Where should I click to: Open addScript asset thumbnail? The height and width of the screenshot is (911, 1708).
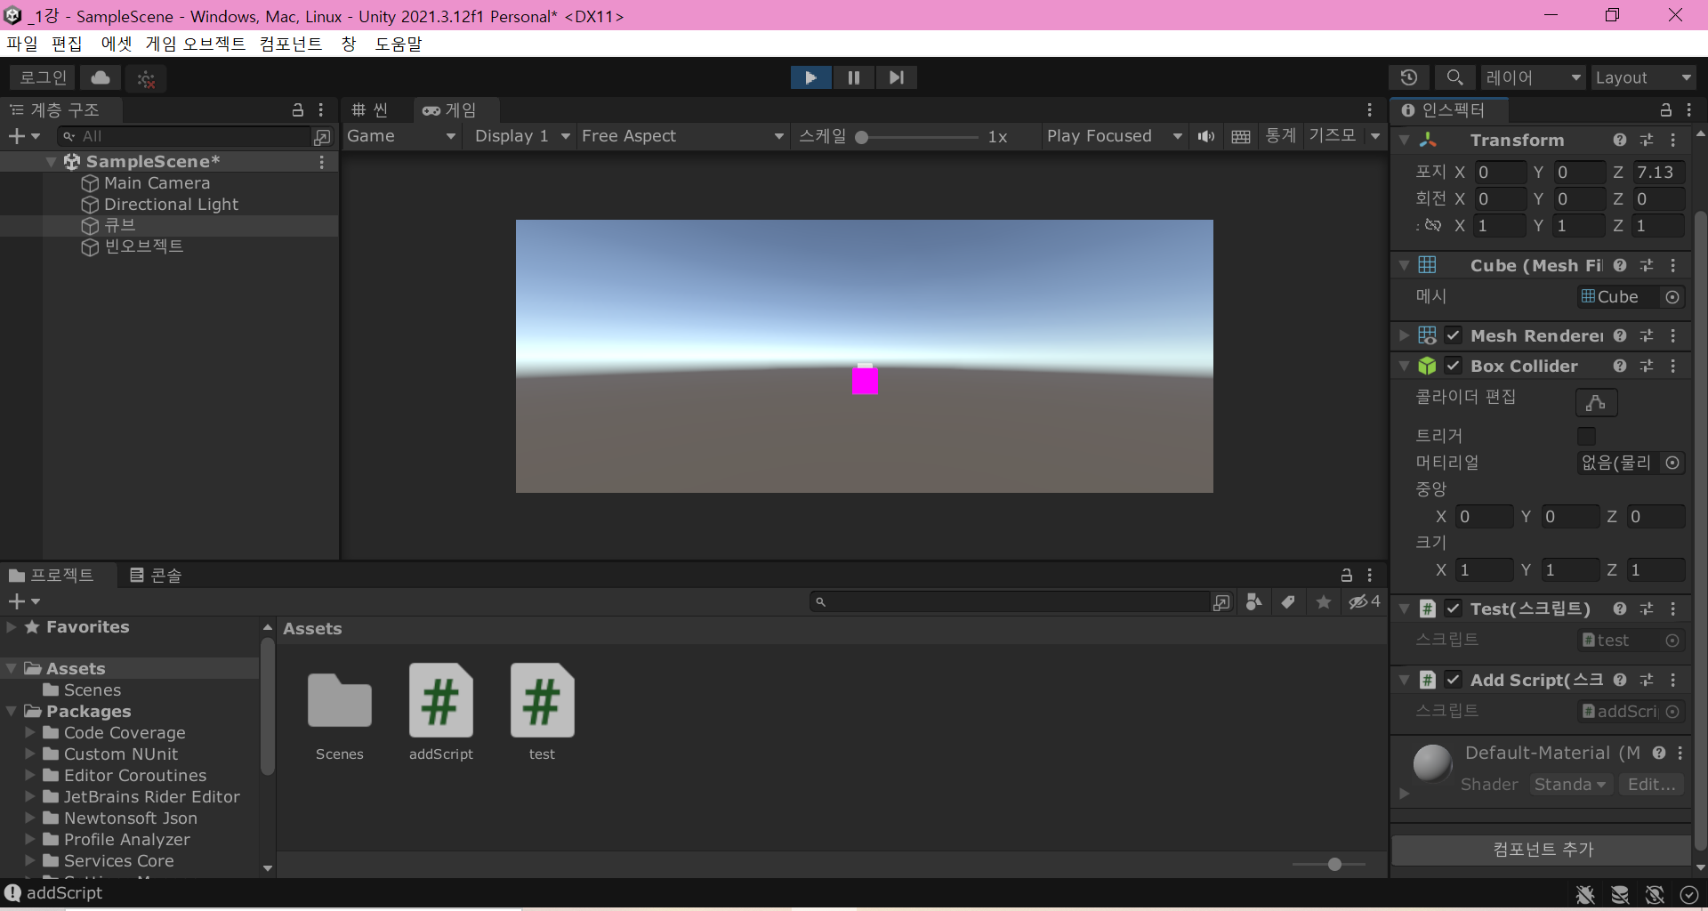(x=441, y=700)
